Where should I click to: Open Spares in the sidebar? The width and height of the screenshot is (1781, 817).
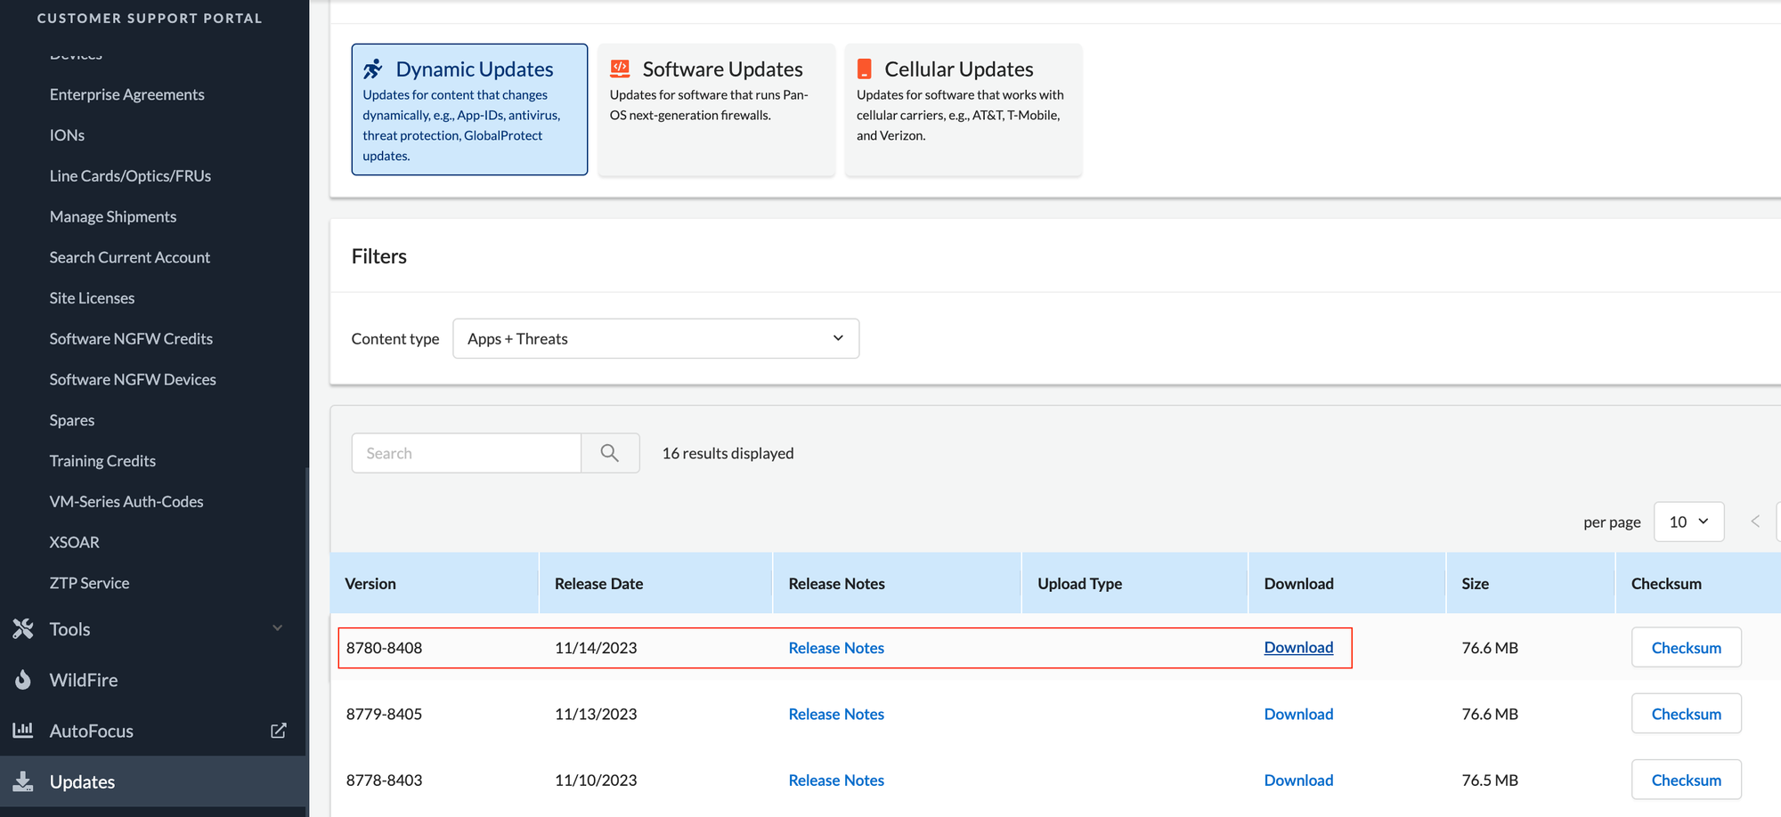[72, 421]
